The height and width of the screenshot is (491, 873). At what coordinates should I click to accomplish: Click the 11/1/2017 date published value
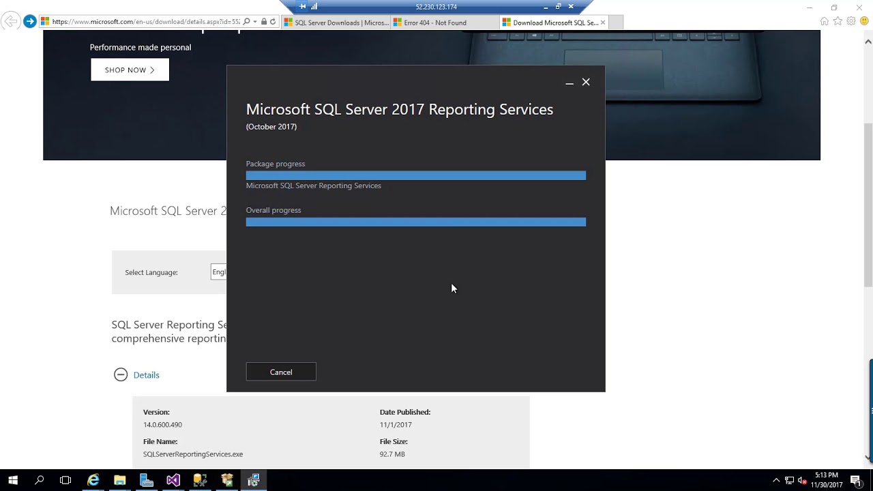tap(396, 424)
